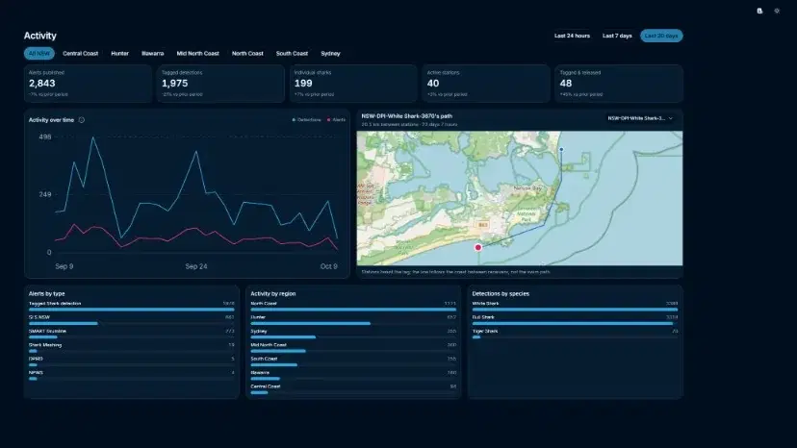The image size is (797, 448).
Task: Click the White Shark species bar
Action: pyautogui.click(x=575, y=310)
